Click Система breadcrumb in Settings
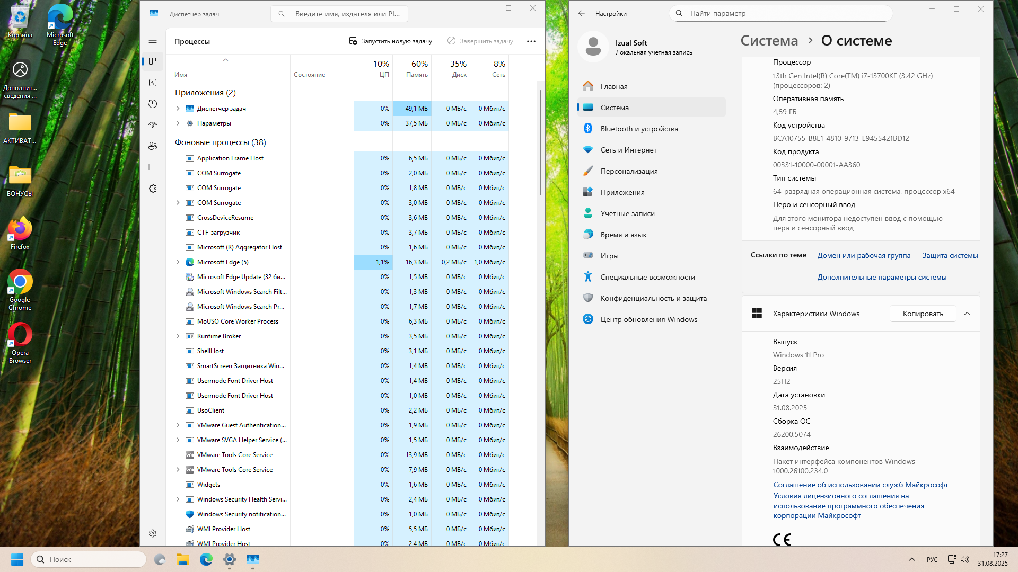The height and width of the screenshot is (572, 1018). click(769, 41)
